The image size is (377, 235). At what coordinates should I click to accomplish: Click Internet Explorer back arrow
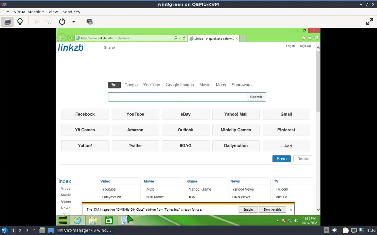[61, 38]
